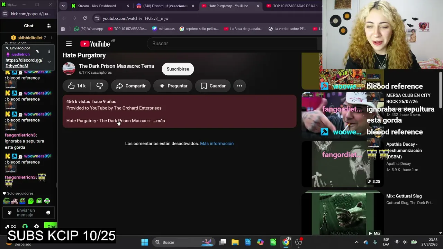This screenshot has height=249, width=443.
Task: Focus the YouTube Buscar search field
Action: coord(232,44)
